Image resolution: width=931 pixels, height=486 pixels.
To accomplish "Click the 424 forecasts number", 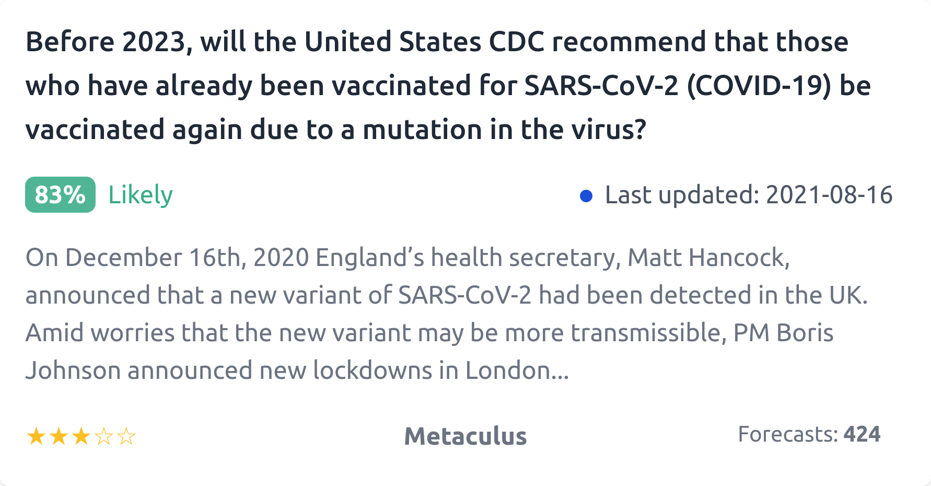I will tap(862, 434).
